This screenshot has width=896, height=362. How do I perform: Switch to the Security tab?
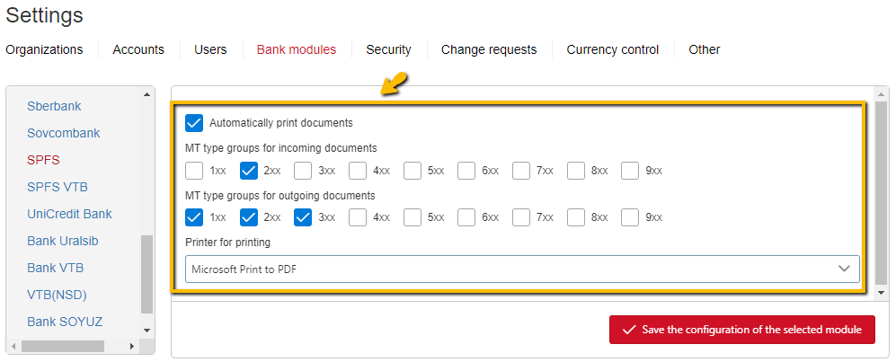(x=388, y=49)
